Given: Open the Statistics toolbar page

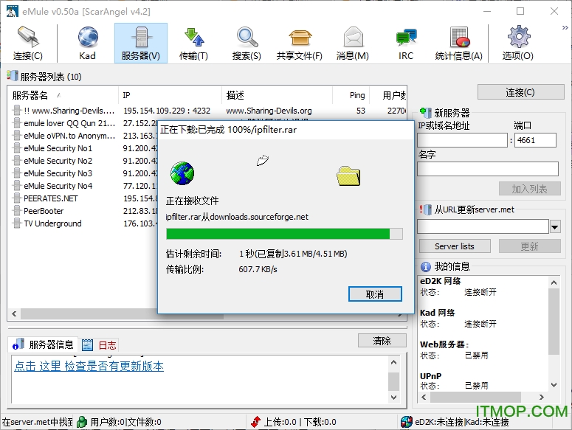Looking at the screenshot, I should [458, 43].
